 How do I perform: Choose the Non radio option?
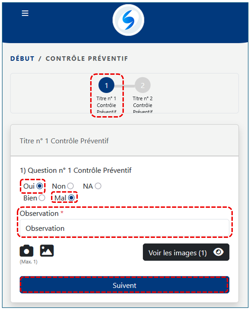pos(70,186)
